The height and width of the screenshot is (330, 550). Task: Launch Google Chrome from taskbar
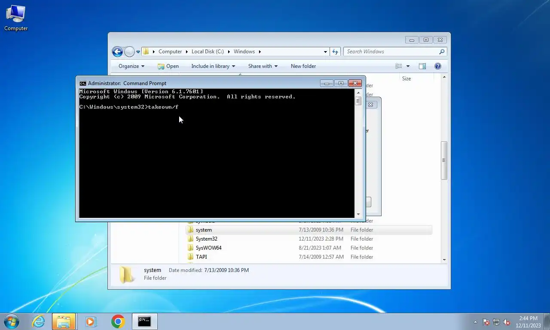(x=118, y=321)
